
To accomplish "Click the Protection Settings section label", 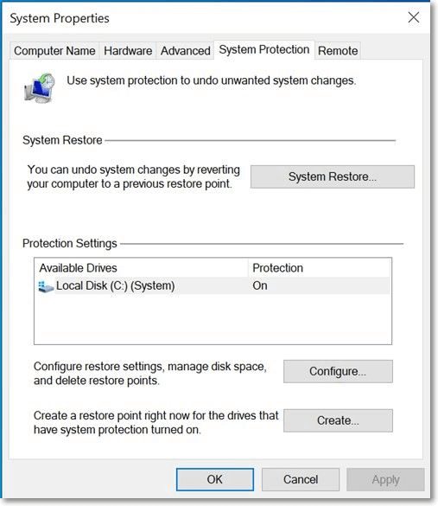I will pyautogui.click(x=70, y=243).
